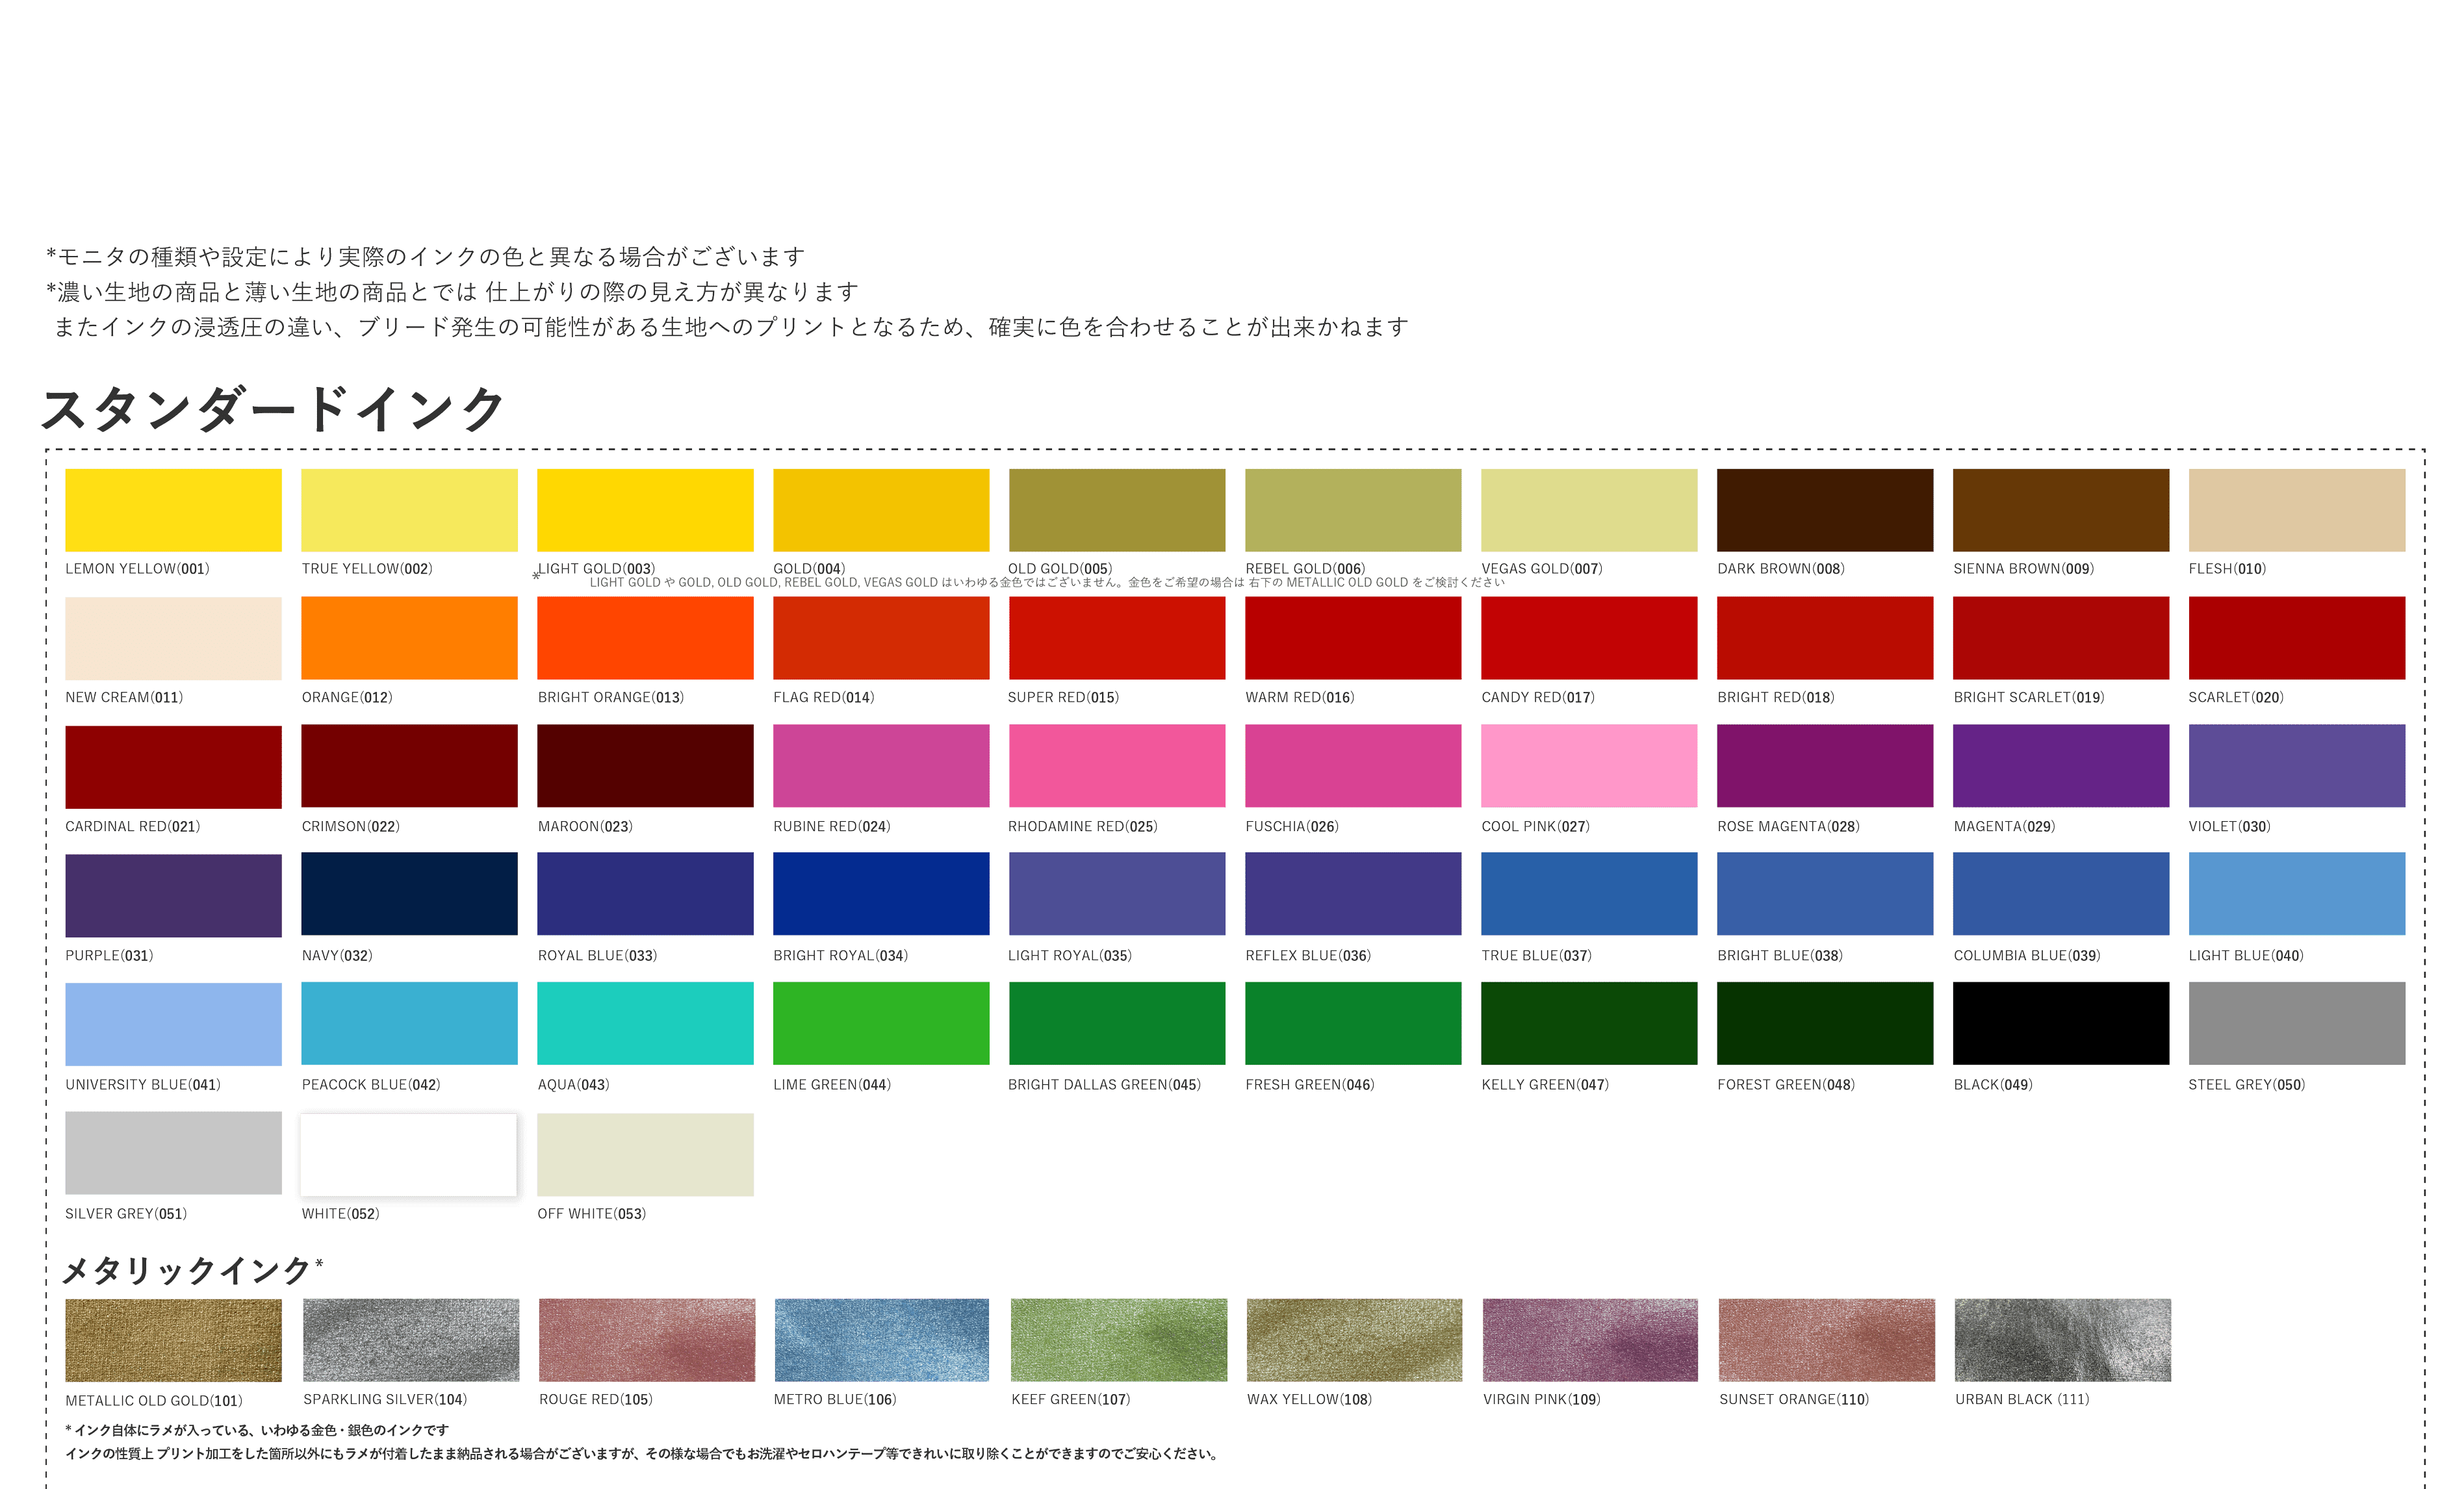Screen dimensions: 2464x1489
Task: Choose the Orange (012) swatch
Action: click(x=409, y=638)
